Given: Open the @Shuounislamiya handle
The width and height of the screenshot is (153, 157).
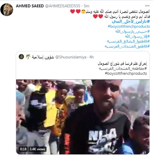Looking at the screenshot, I should pos(71,57).
